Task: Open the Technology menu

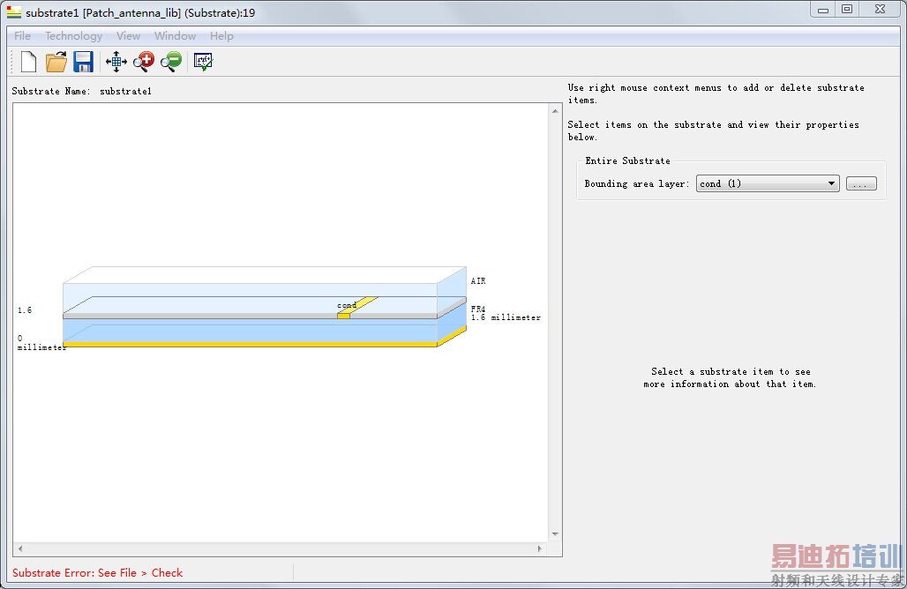Action: click(x=73, y=36)
